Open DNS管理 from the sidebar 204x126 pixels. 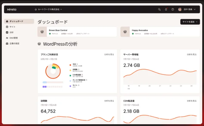(x=13, y=38)
